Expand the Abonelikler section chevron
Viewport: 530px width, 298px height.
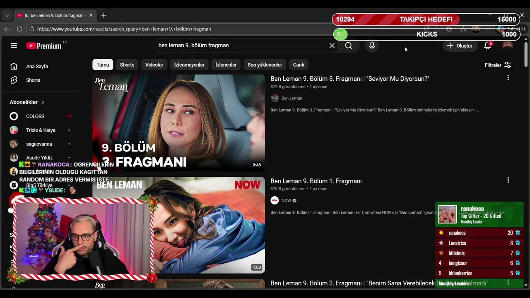pos(43,102)
